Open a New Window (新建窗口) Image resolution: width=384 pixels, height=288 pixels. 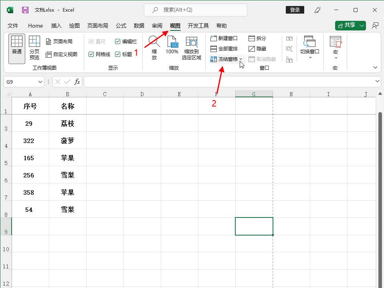(x=224, y=38)
